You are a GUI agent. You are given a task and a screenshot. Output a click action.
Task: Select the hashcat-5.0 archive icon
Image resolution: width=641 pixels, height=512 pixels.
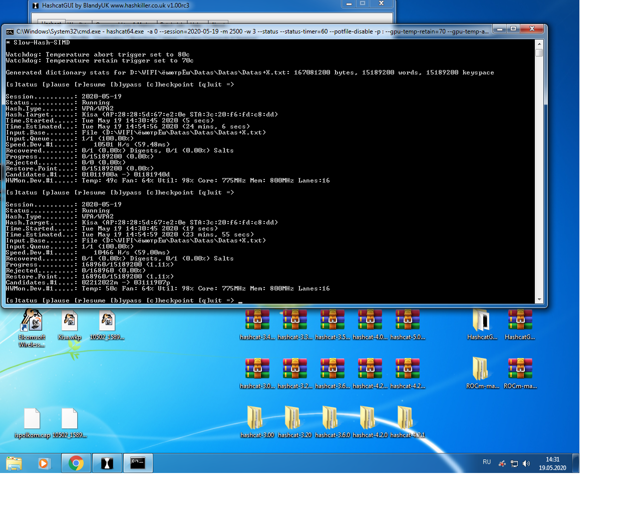(408, 320)
